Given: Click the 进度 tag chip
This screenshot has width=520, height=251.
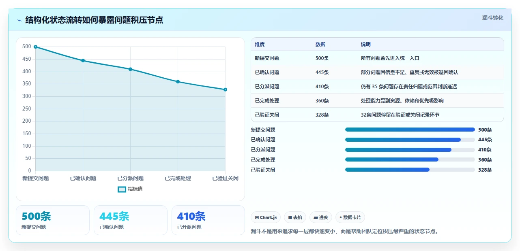Looking at the screenshot, I should point(321,217).
